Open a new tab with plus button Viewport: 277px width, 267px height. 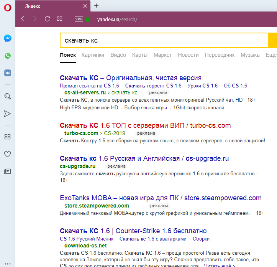coord(96,6)
